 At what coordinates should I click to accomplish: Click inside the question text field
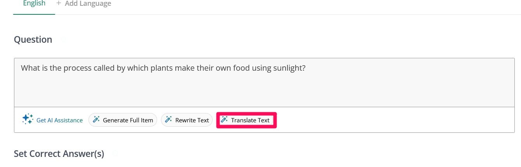264,82
